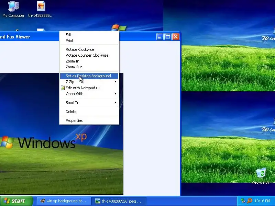Click the Notepad++ icon in context menu
275x206 pixels.
pos(63,88)
